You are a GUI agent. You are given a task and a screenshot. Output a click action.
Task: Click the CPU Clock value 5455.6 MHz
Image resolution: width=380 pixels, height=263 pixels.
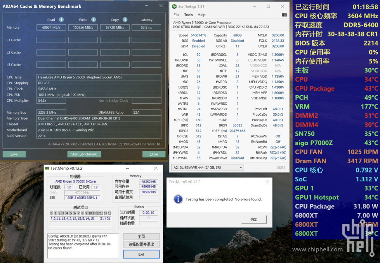[x=99, y=89]
